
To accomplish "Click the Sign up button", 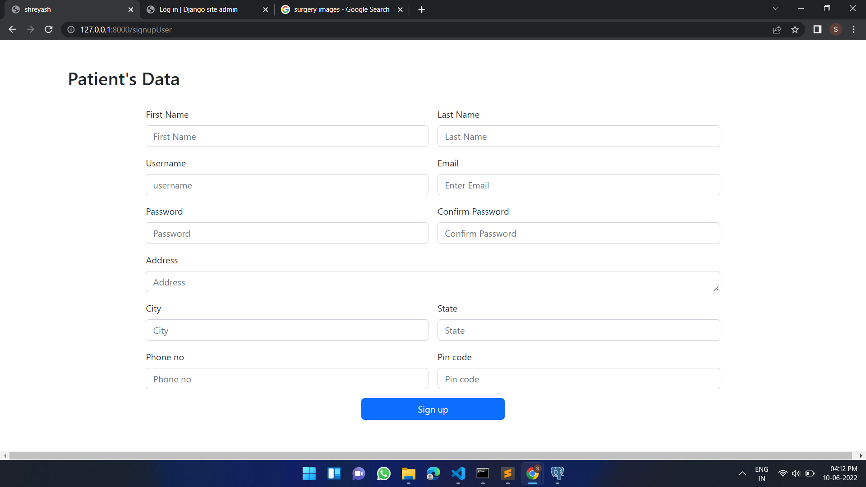I will 433,409.
